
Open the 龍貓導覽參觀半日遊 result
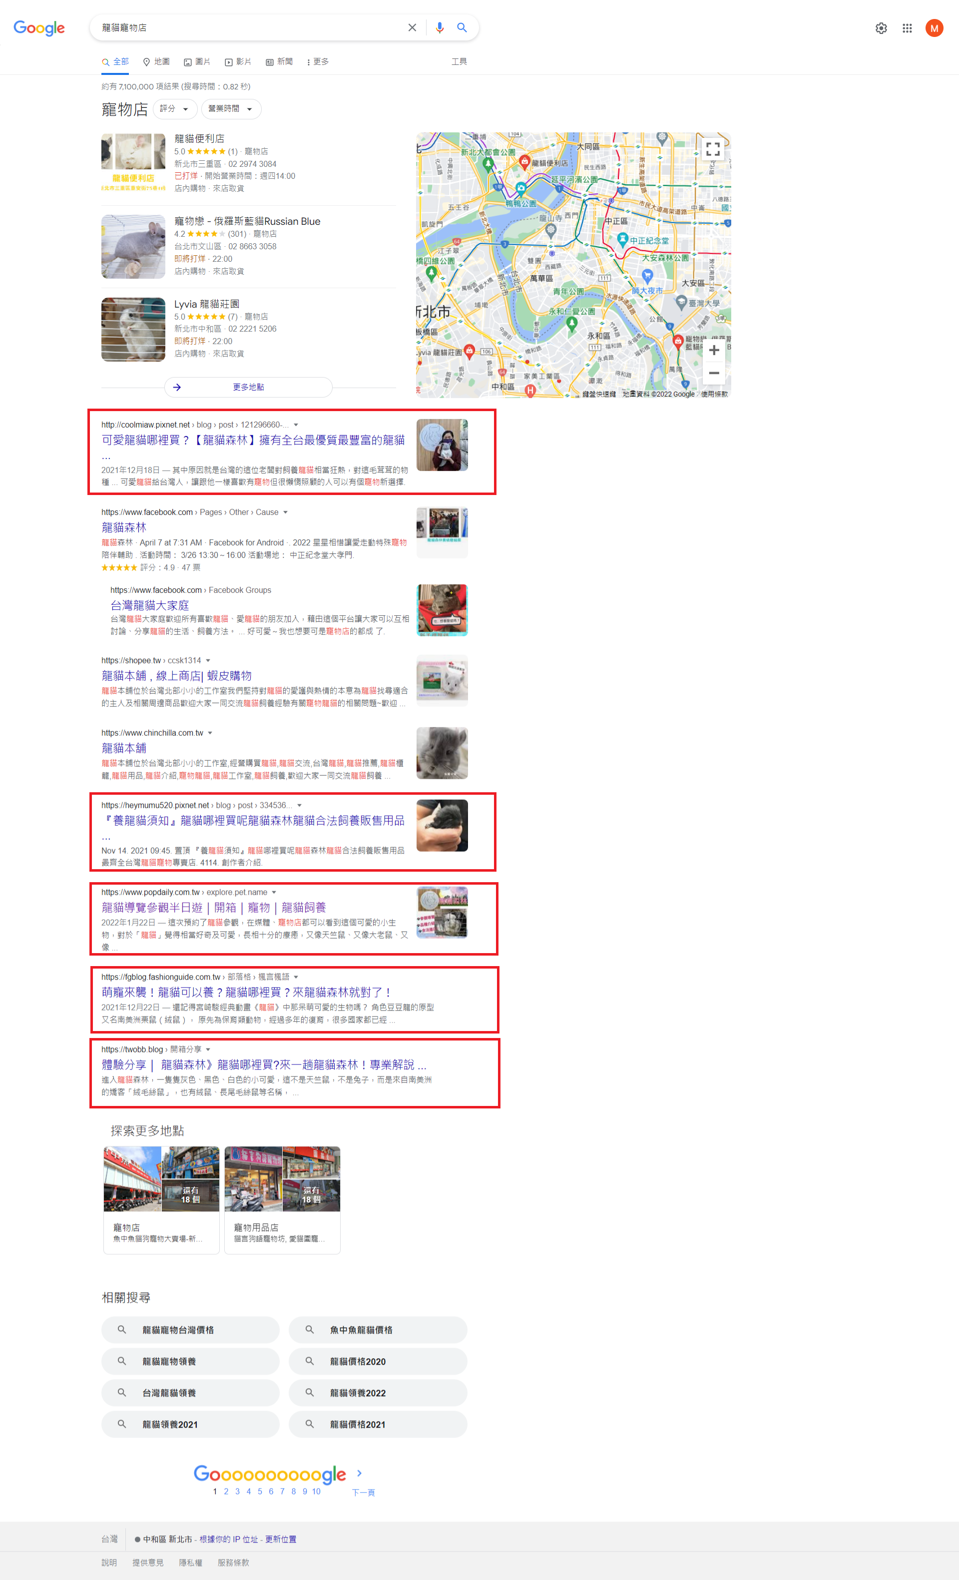213,907
